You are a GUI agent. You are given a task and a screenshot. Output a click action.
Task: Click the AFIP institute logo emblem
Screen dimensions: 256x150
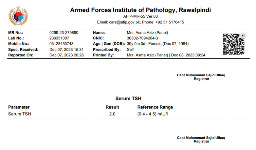[18, 16]
